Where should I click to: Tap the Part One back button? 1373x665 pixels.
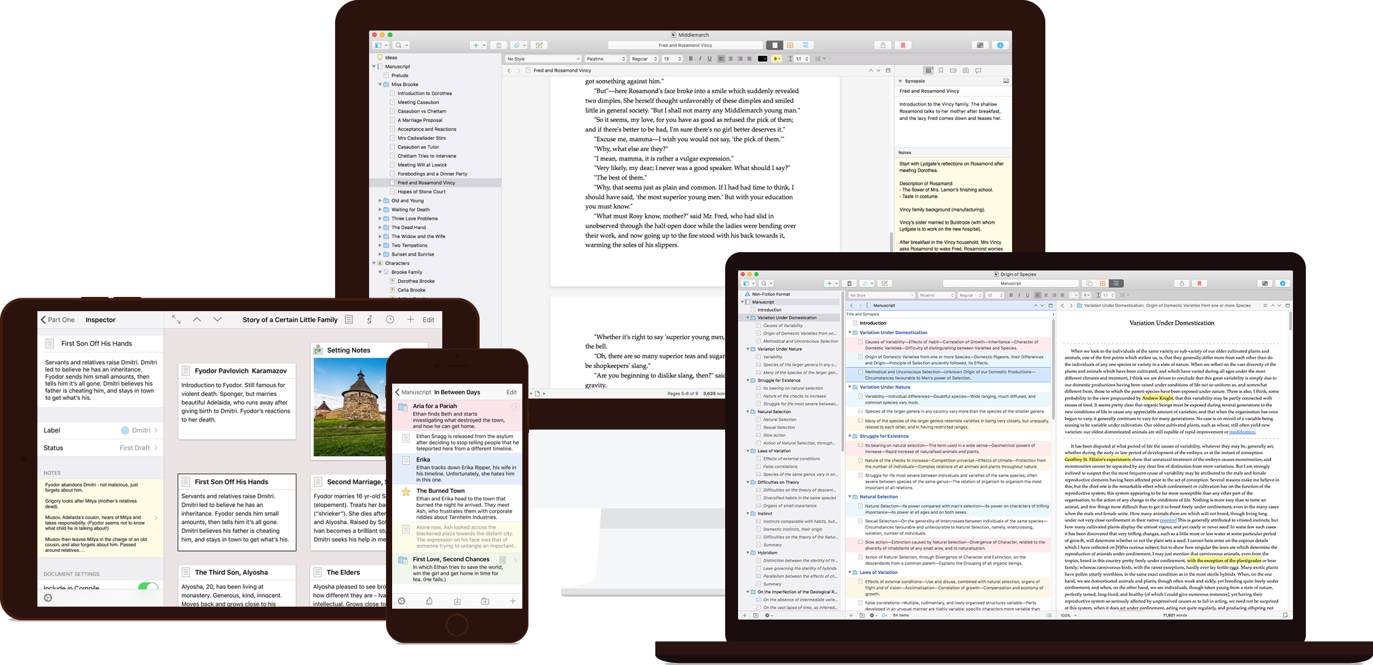pyautogui.click(x=58, y=320)
